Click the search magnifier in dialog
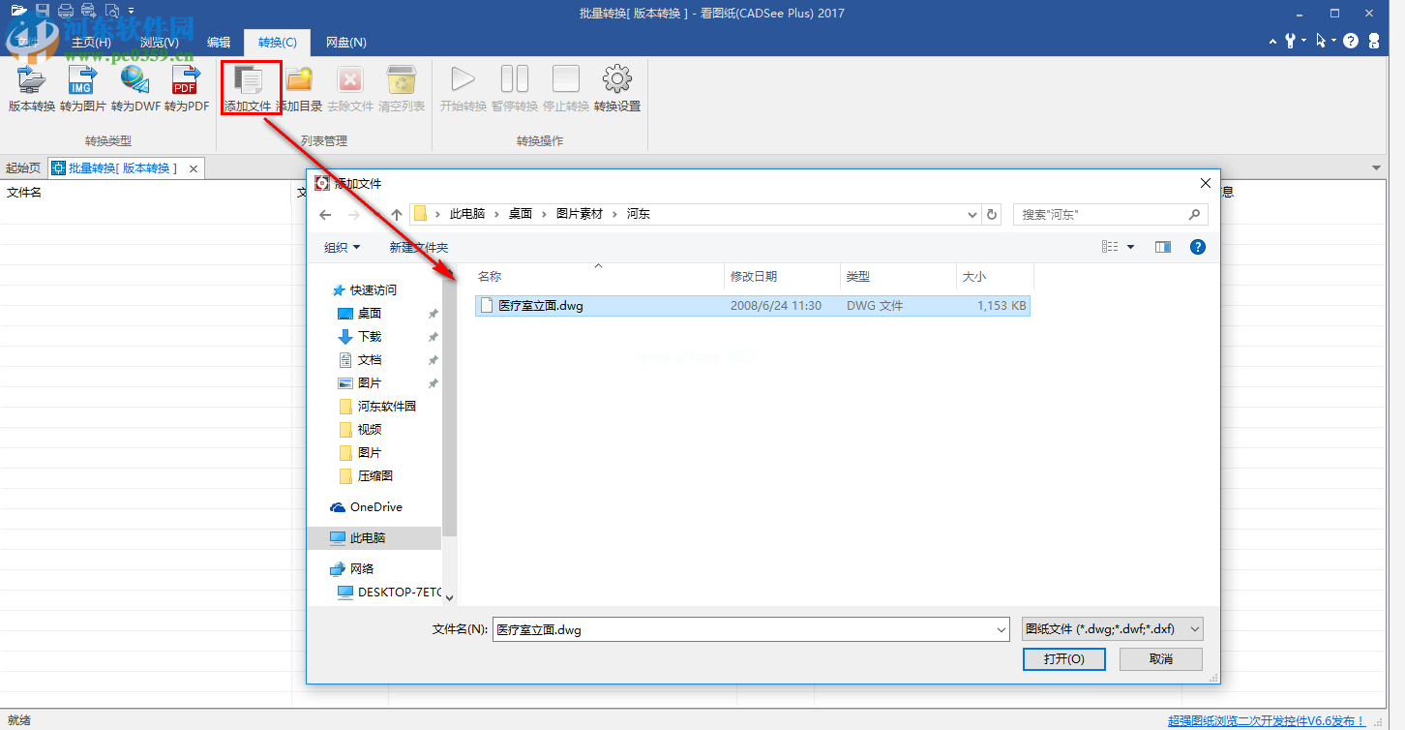The image size is (1405, 730). coord(1194,214)
